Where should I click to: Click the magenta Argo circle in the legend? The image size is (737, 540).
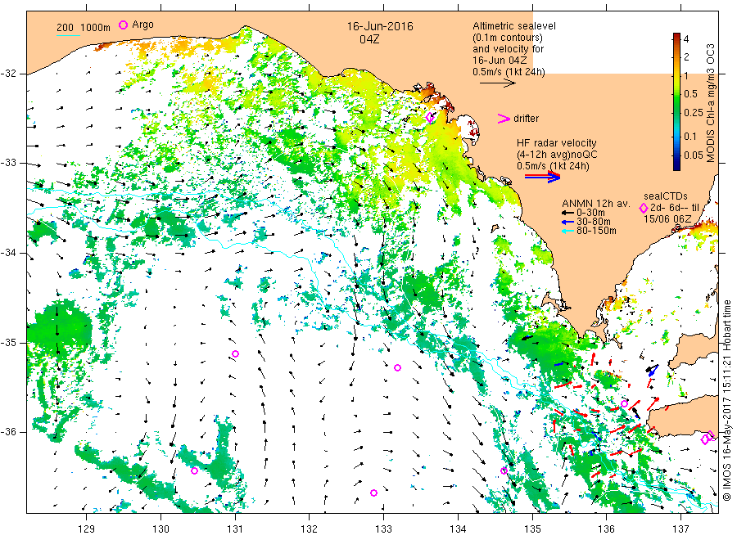pyautogui.click(x=123, y=25)
